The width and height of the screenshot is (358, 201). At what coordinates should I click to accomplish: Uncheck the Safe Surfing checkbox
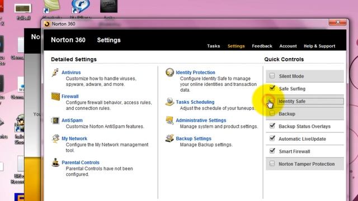[272, 88]
